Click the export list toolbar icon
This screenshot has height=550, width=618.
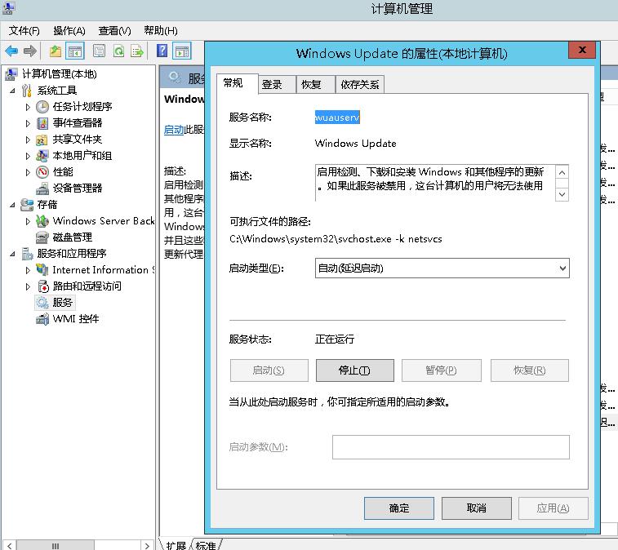(137, 51)
